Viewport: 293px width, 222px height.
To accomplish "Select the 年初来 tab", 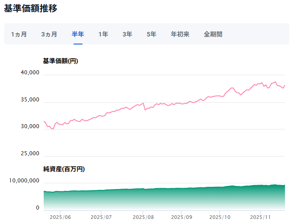I will click(x=180, y=34).
